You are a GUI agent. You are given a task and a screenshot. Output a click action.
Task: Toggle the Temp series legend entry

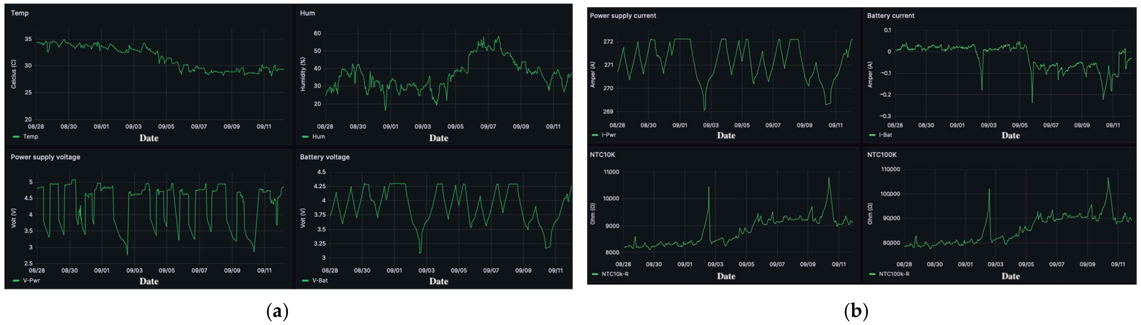pos(30,137)
